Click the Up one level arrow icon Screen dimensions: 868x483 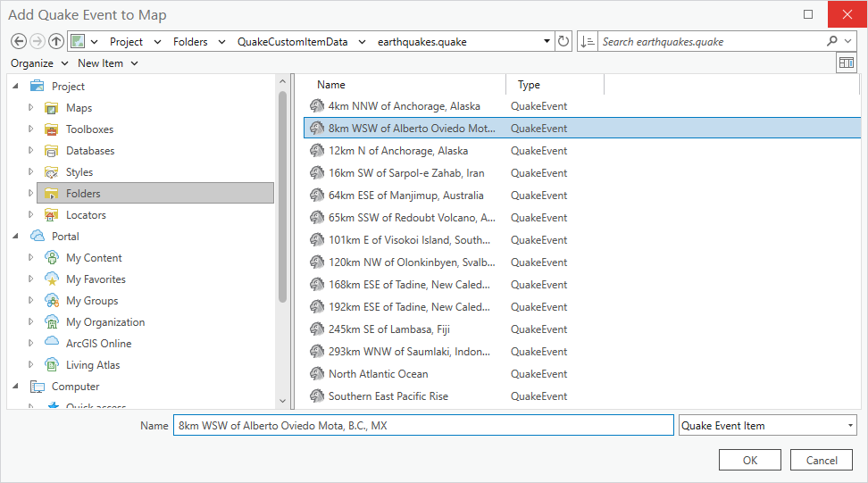click(x=56, y=41)
